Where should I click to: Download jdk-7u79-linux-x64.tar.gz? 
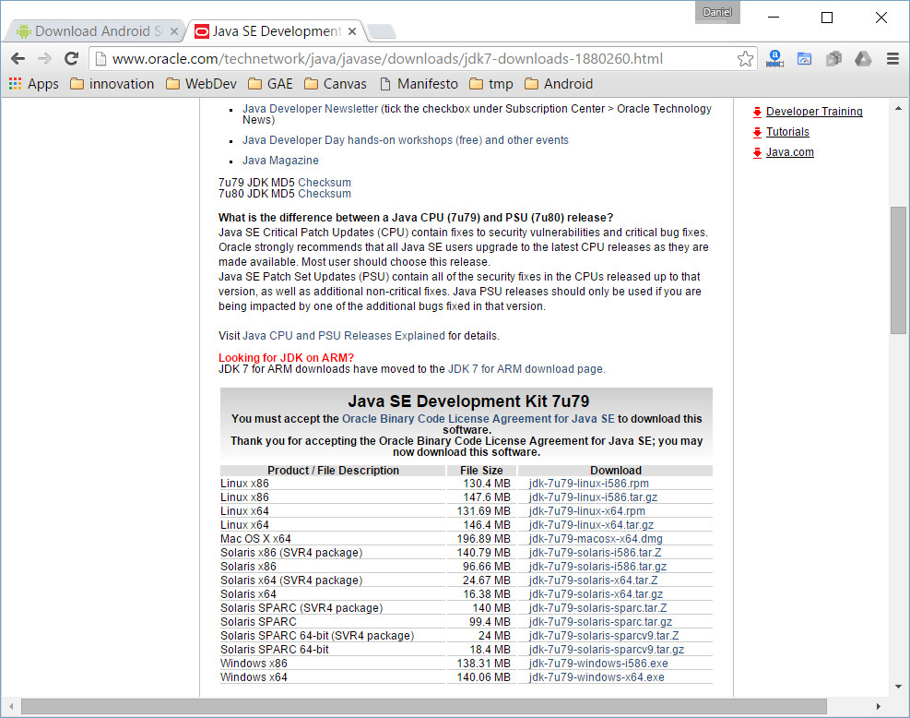coord(591,525)
